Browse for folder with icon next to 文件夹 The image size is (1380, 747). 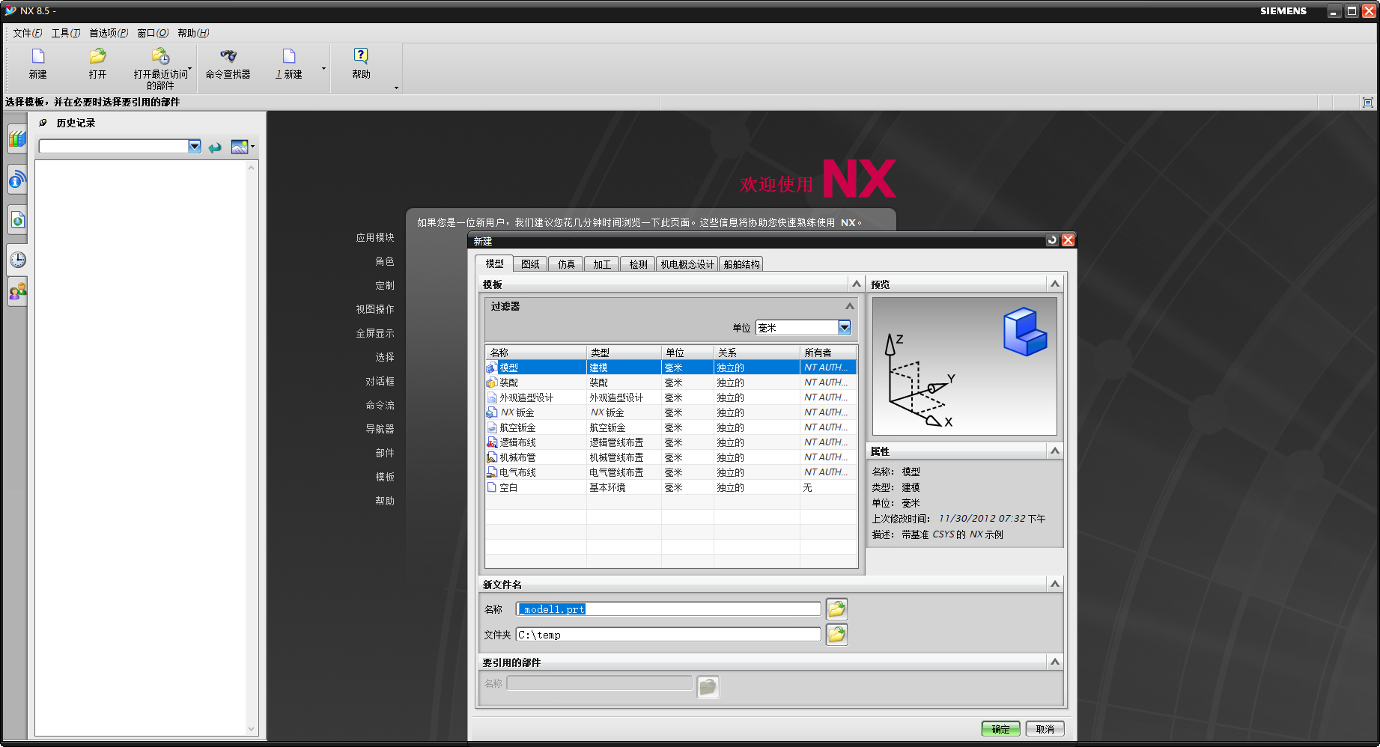point(836,635)
